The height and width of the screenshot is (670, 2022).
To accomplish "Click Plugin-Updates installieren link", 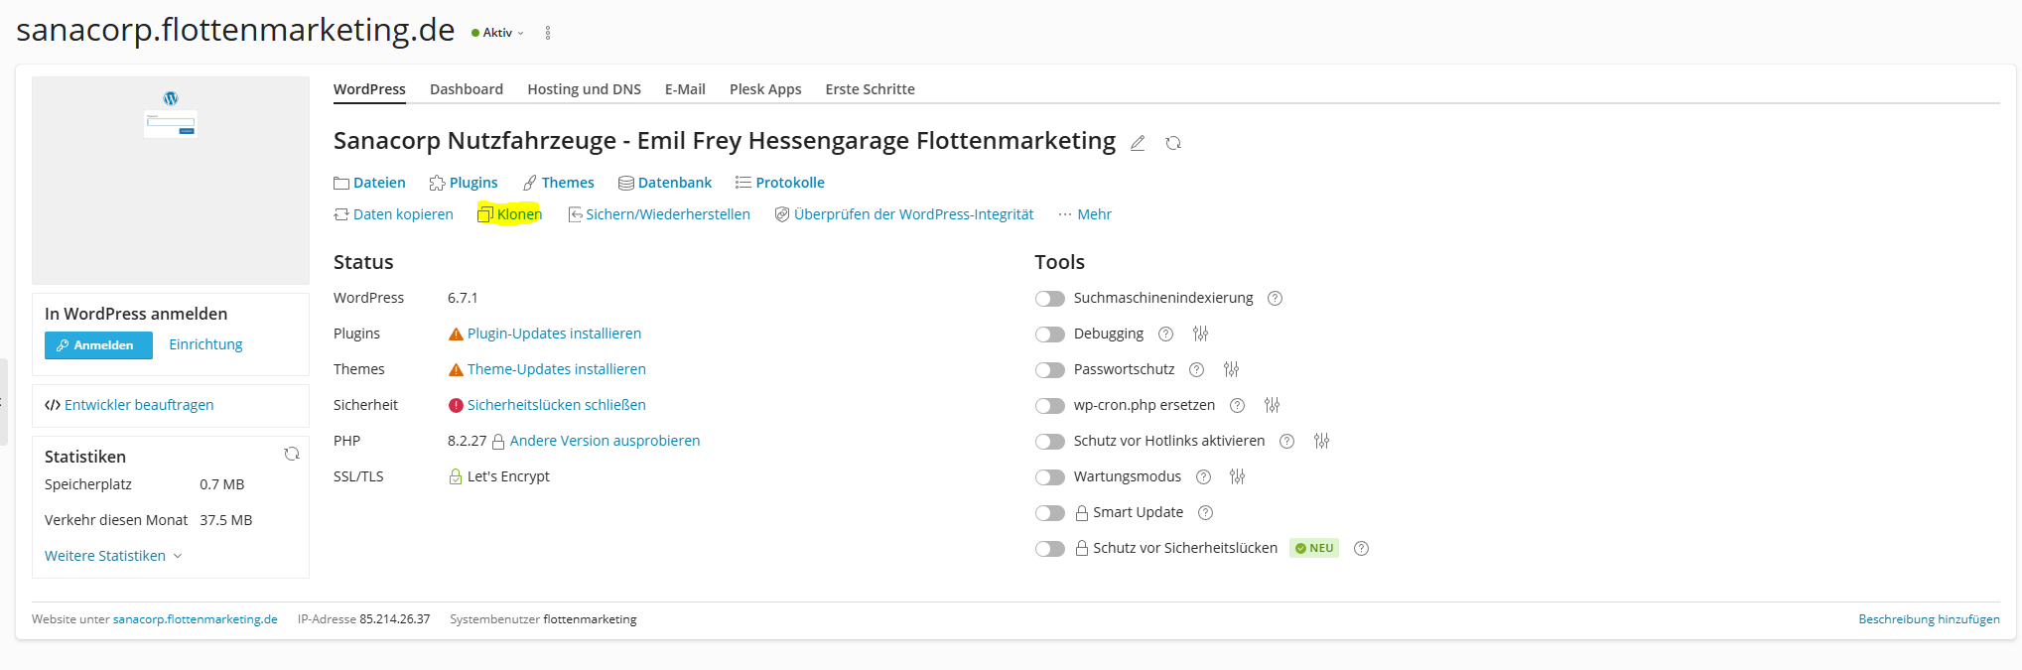I will [554, 334].
